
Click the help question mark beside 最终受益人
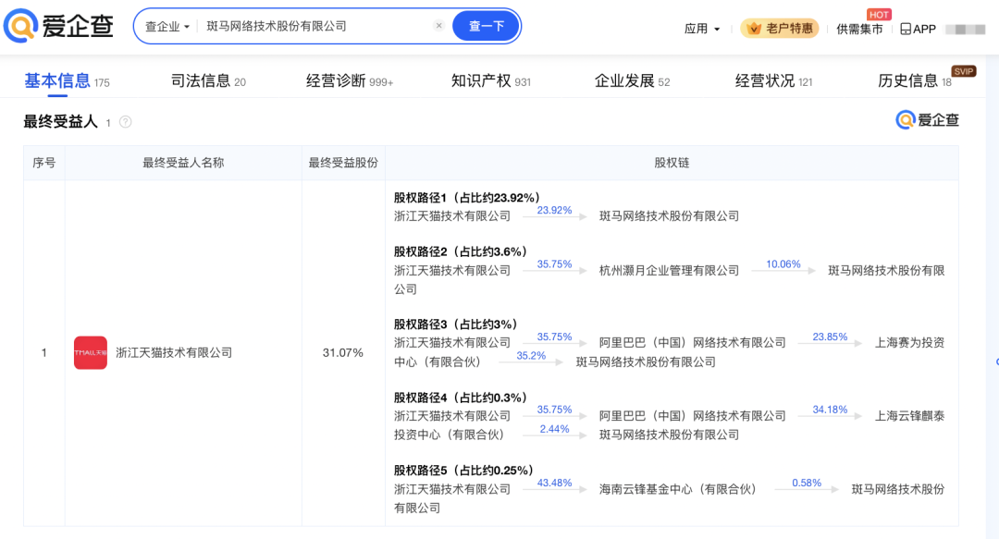pyautogui.click(x=126, y=122)
